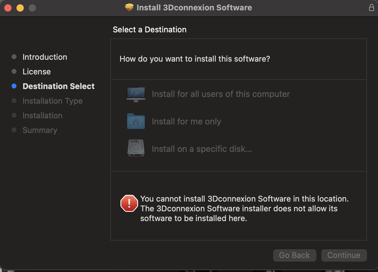Open the License step in sidebar
Image resolution: width=378 pixels, height=272 pixels.
37,72
